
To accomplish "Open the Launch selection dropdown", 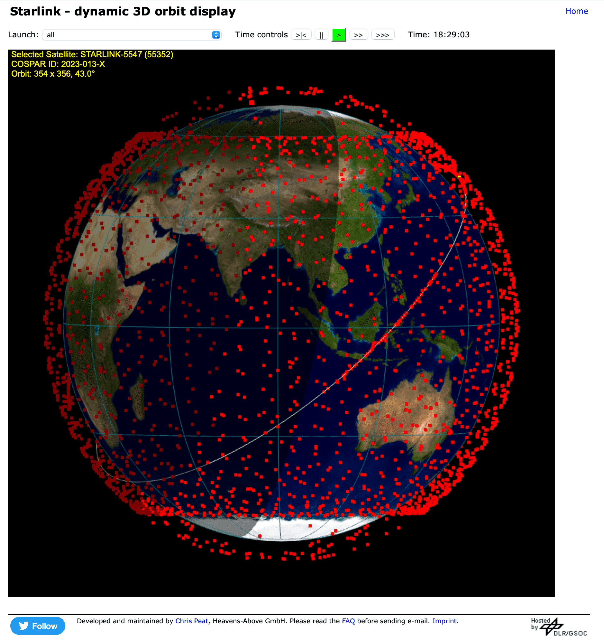I will (131, 35).
